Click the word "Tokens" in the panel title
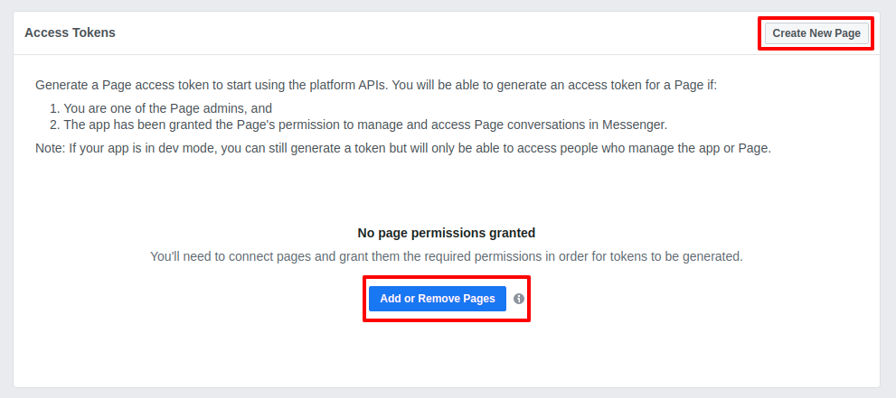 [94, 32]
